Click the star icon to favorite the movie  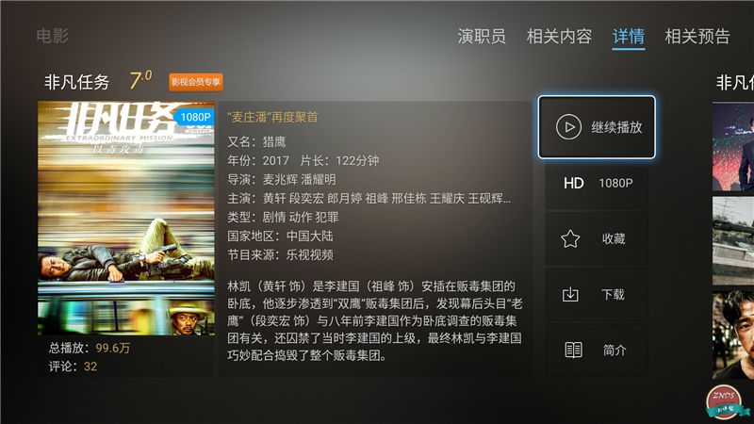point(570,239)
